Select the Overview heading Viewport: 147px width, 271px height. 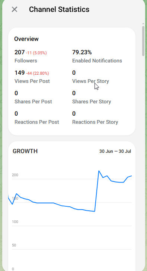coord(26,39)
